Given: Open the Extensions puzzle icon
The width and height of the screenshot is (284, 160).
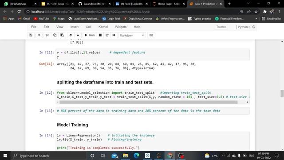Looking at the screenshot, I should click(x=265, y=12).
